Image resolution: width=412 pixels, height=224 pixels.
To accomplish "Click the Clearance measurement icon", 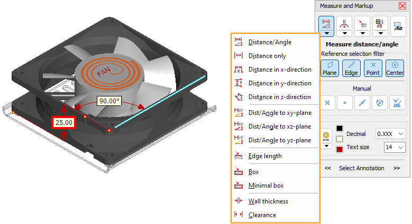I will [238, 215].
